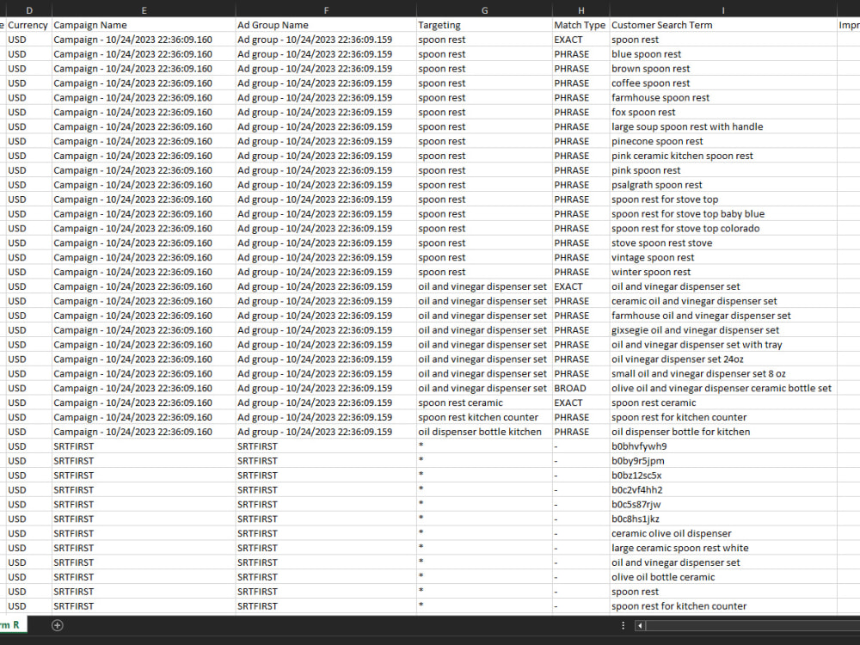This screenshot has width=860, height=645.
Task: Select the 'coffee spoon rest' cell
Action: click(723, 83)
